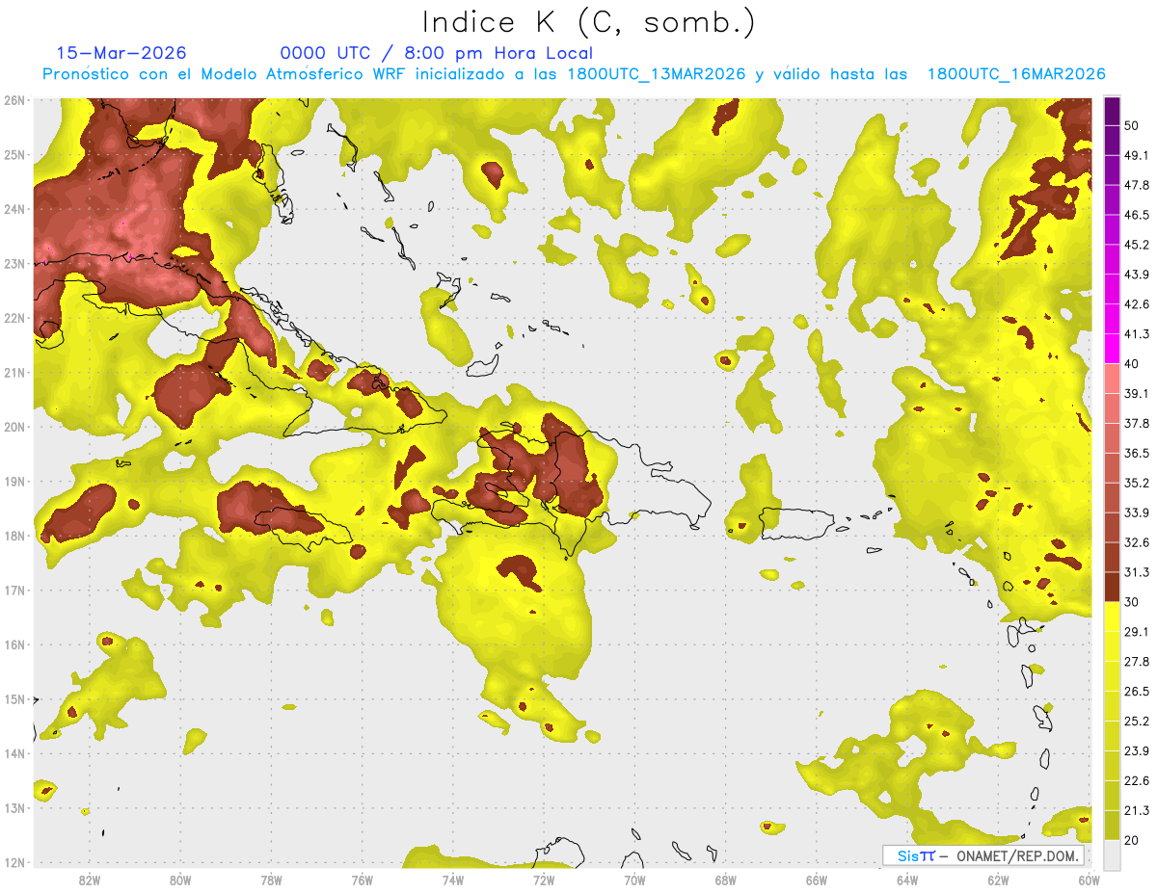1157x893 pixels.
Task: Click the colorbar value 43.9
Action: (1137, 275)
